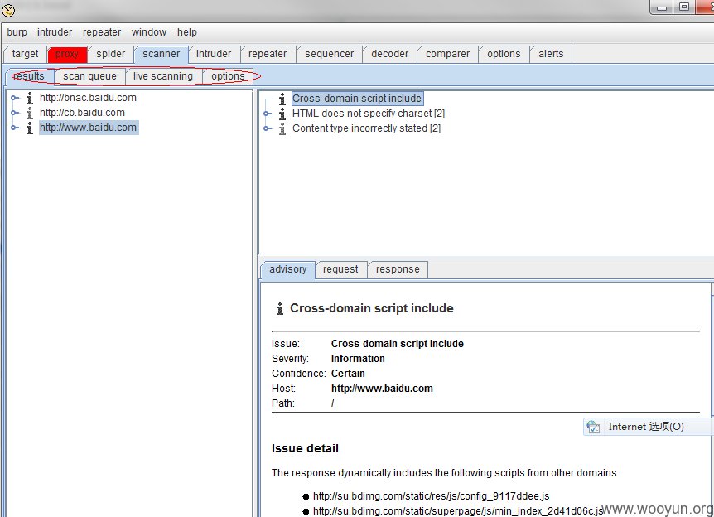This screenshot has width=714, height=517.
Task: Expand the Content type incorrectly stated group
Action: pos(268,128)
